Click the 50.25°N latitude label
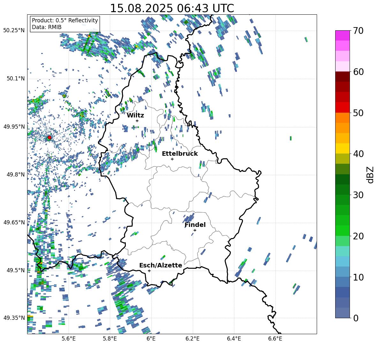This screenshot has width=378, height=345. tap(14, 30)
